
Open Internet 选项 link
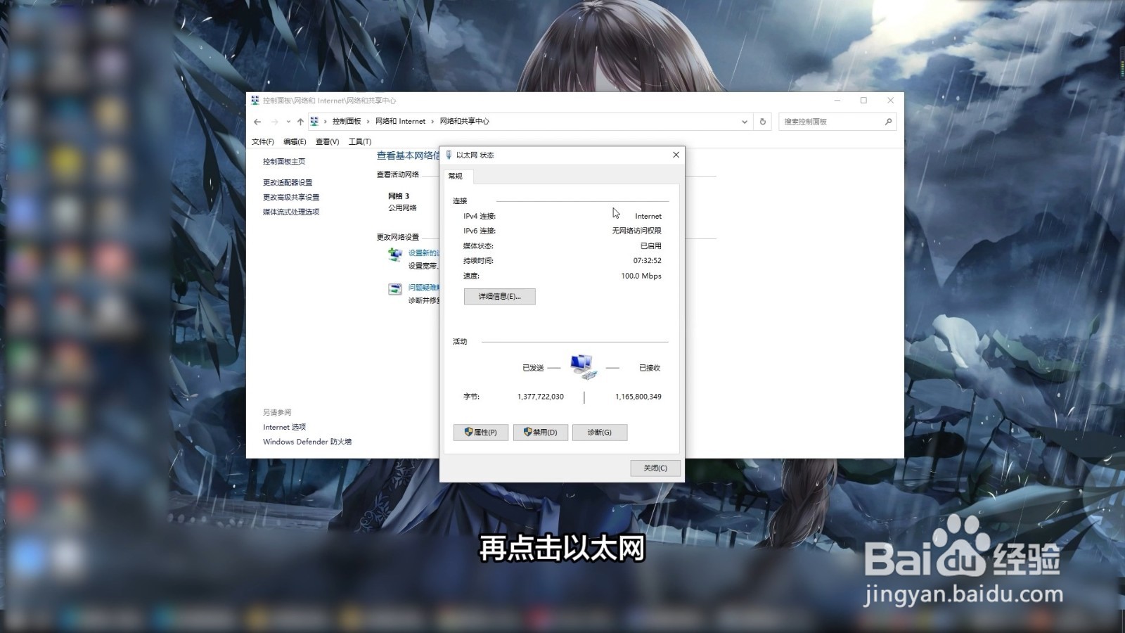(284, 427)
